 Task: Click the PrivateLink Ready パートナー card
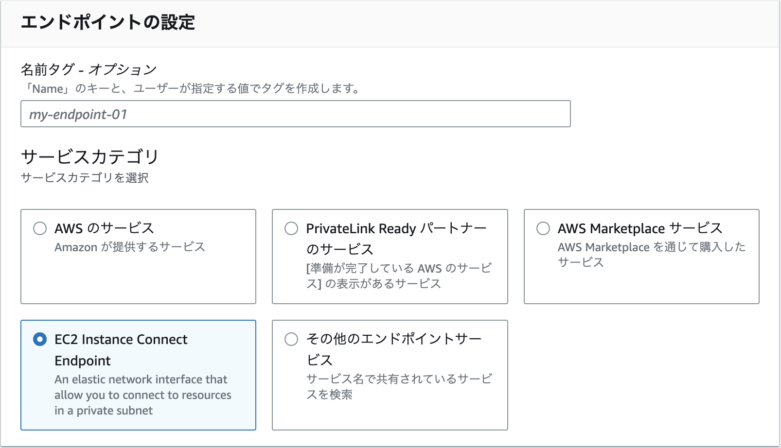tap(390, 256)
